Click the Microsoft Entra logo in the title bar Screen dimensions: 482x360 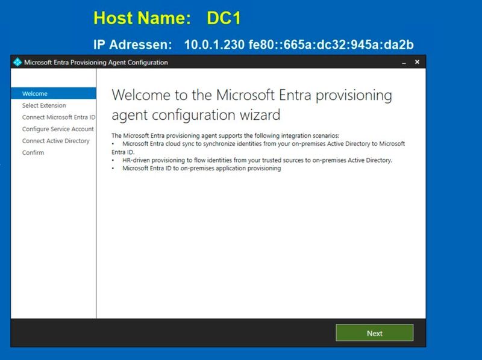tap(17, 61)
